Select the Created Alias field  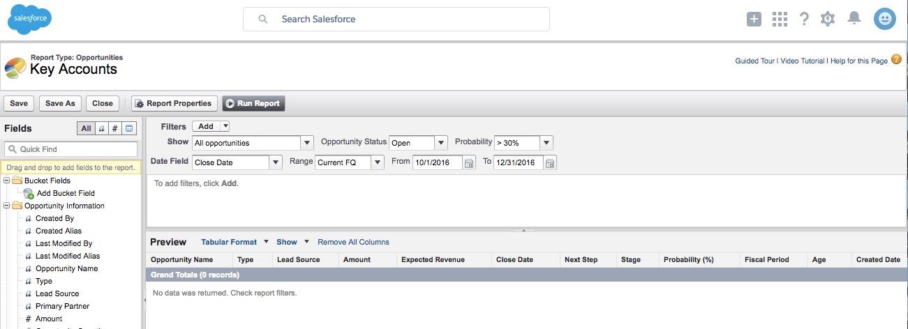coord(59,231)
